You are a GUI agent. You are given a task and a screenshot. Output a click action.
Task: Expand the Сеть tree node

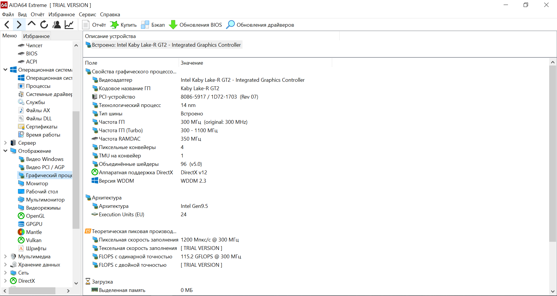pos(5,273)
